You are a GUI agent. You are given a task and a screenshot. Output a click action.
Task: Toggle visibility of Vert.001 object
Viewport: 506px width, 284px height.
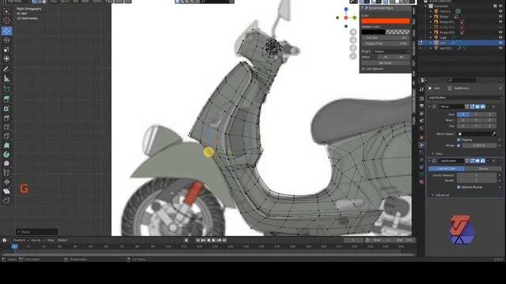pos(500,48)
